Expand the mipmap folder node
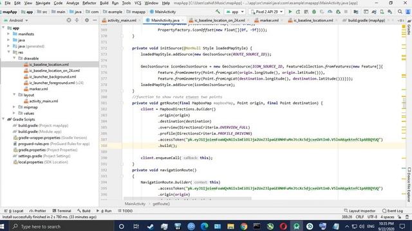Viewport: 412px width, 231px height. tap(14, 107)
